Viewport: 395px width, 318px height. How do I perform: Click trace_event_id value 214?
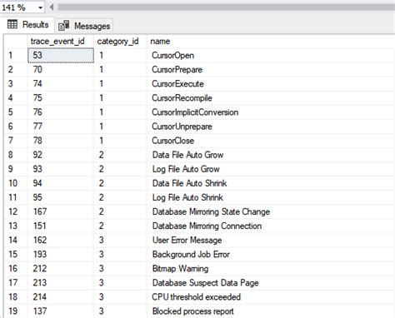point(61,297)
